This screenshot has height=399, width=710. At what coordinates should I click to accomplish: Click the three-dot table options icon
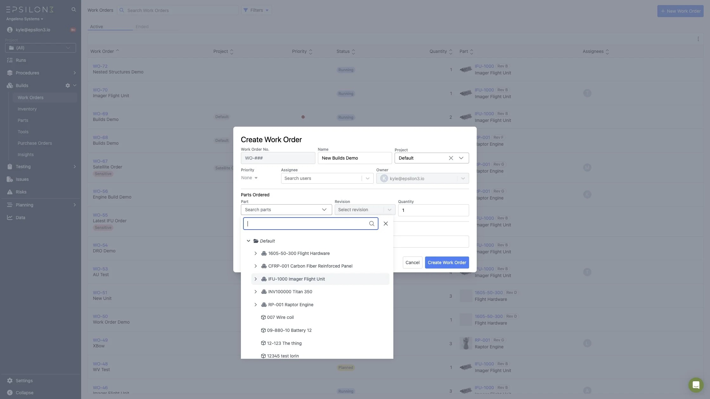(698, 39)
